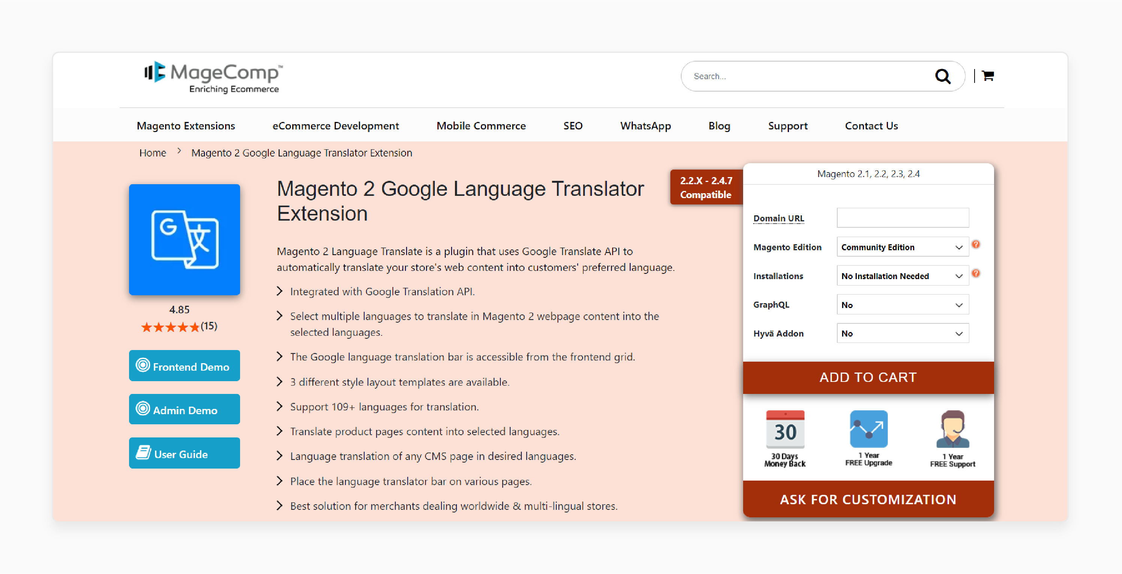Click 'Integrated with Google Translation API.' bullet

(382, 292)
